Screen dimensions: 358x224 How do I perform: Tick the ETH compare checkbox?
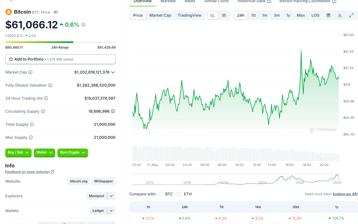click(180, 194)
